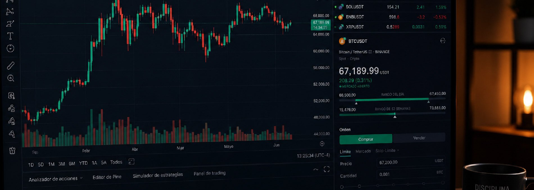Switch the order to Vender
The height and width of the screenshot is (190, 534).
point(419,138)
